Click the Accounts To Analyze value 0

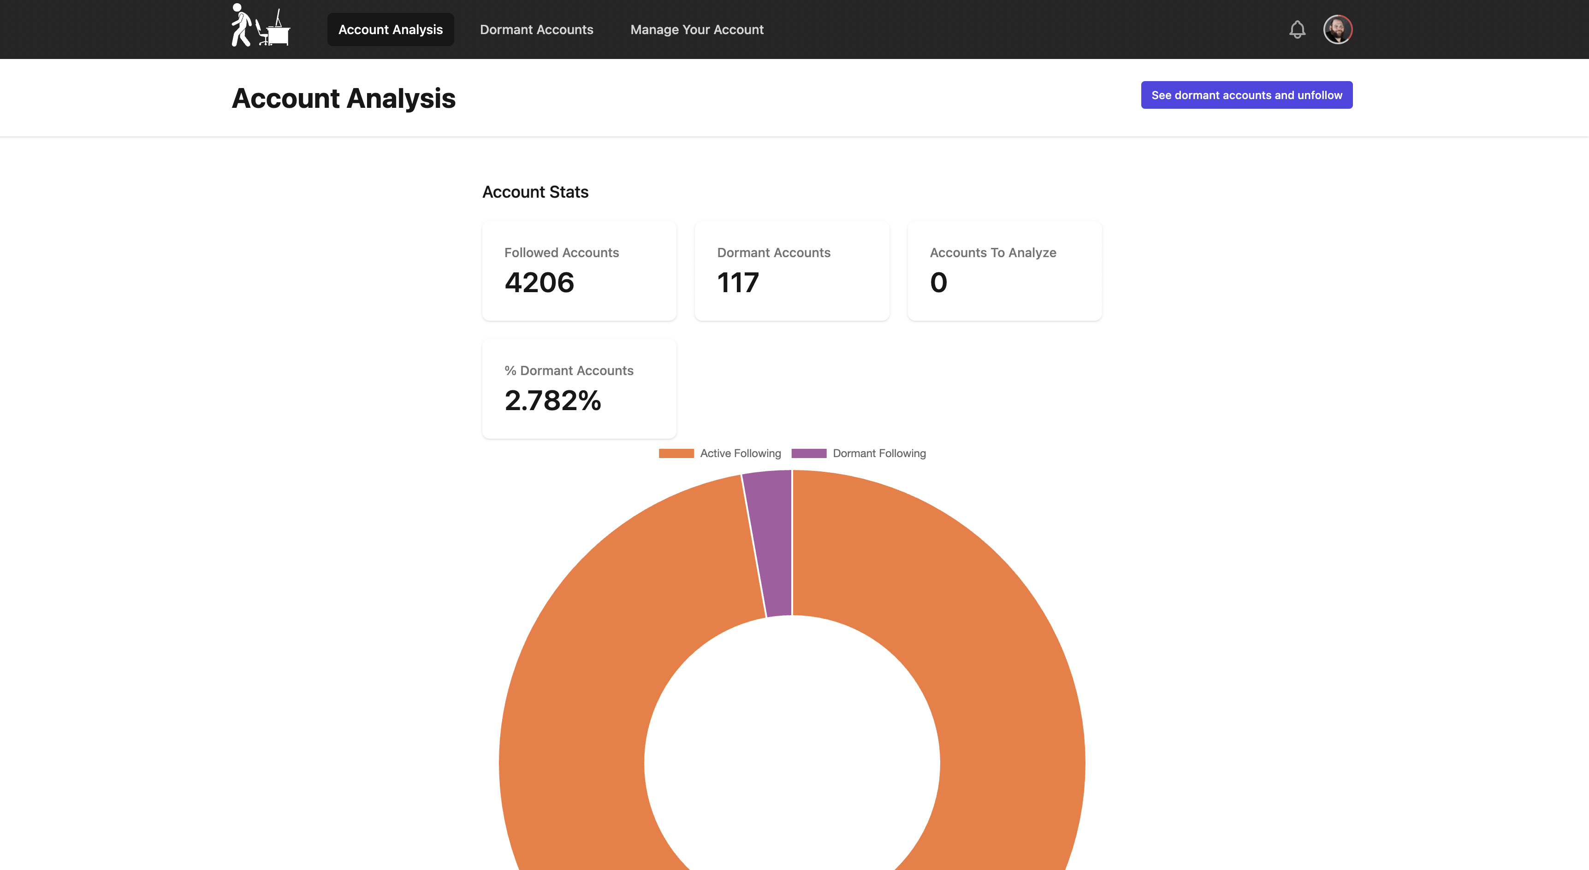[938, 282]
